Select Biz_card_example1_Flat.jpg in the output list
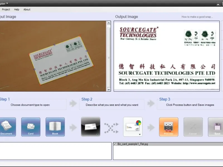Viewport: 223px width, 167px height. point(168,144)
